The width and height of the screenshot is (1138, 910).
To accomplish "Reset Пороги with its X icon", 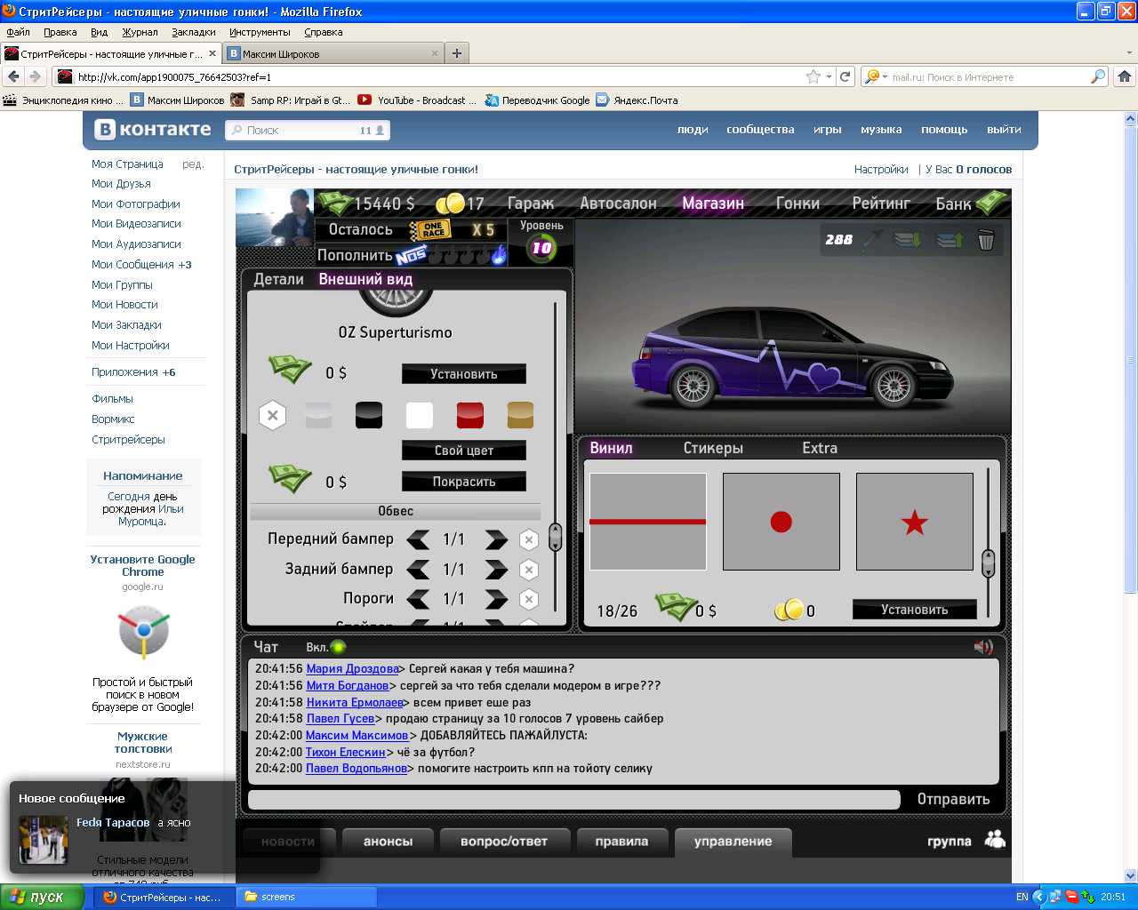I will coord(529,599).
